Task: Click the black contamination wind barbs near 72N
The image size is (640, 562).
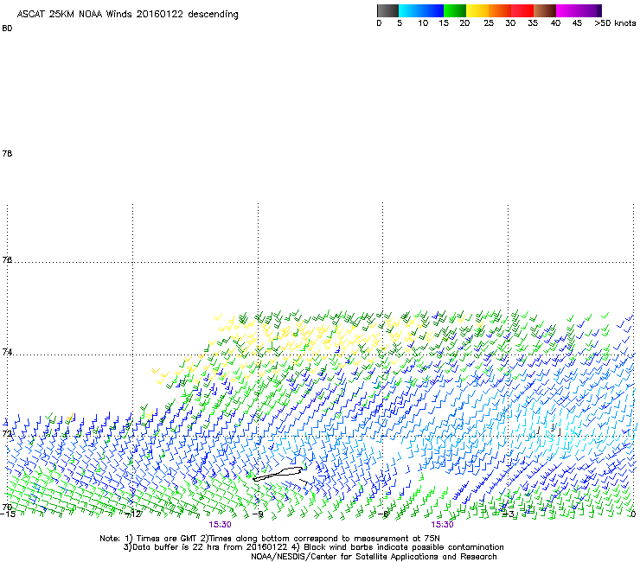Action: click(549, 430)
